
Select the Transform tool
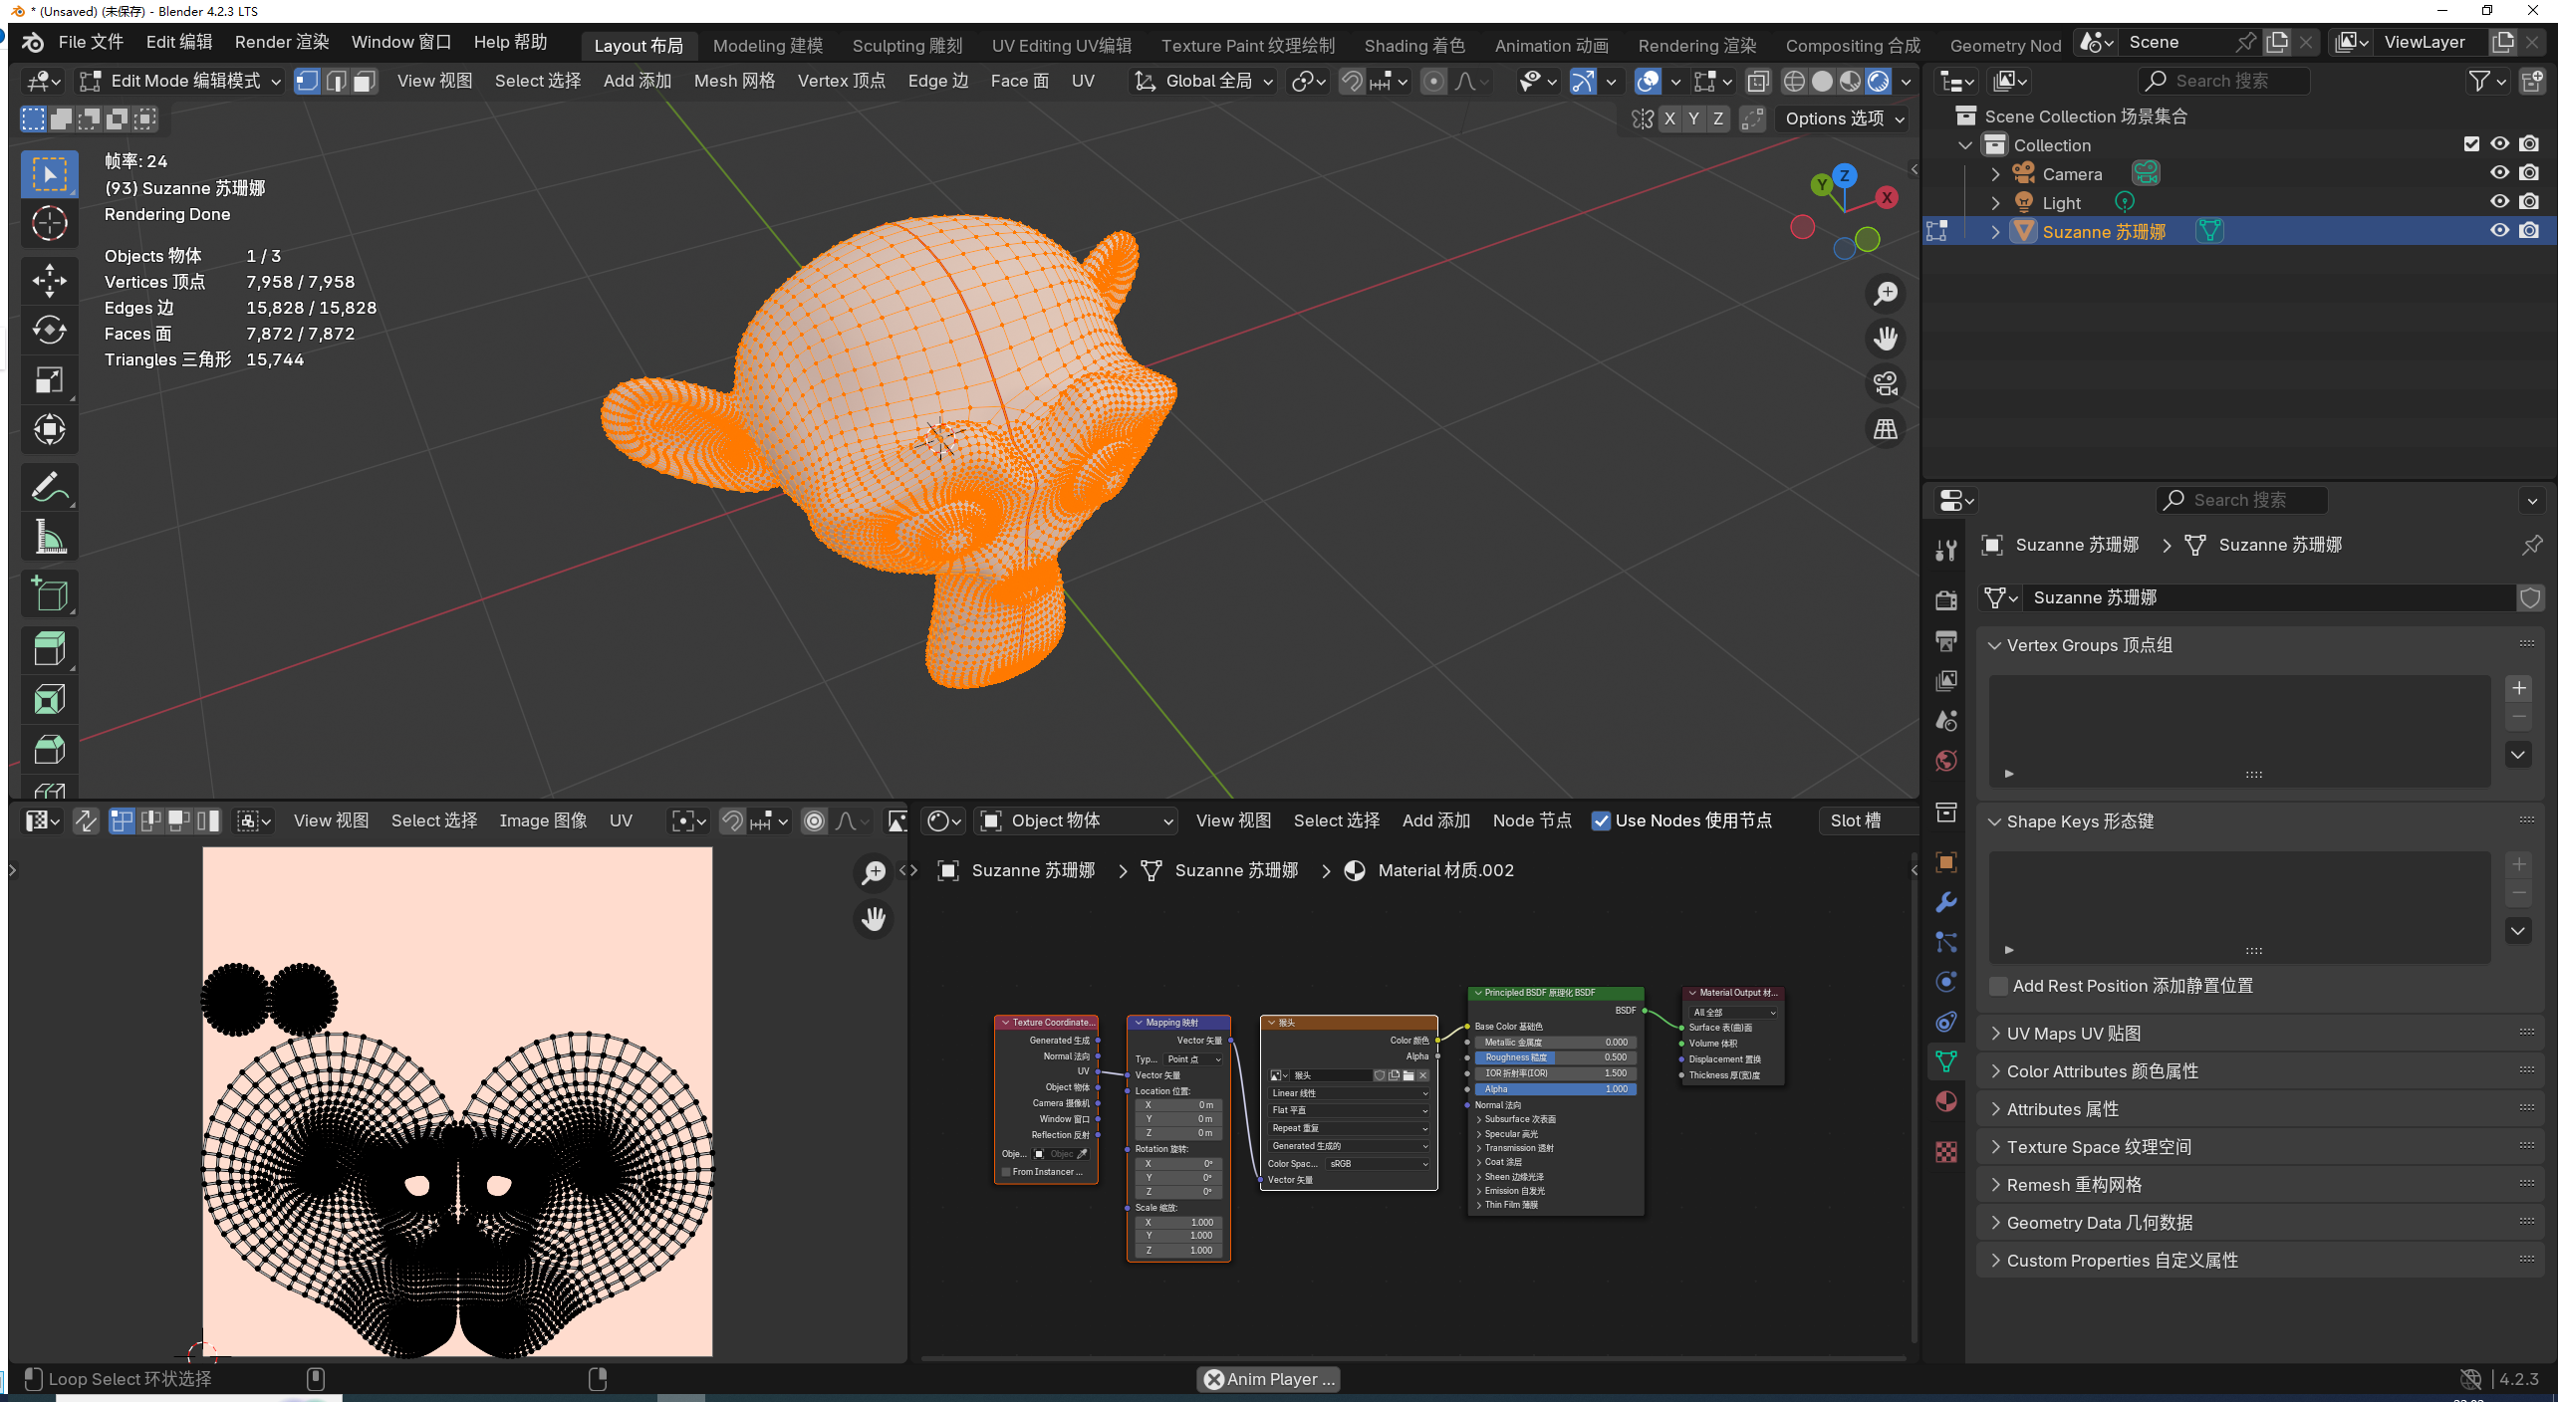point(49,430)
